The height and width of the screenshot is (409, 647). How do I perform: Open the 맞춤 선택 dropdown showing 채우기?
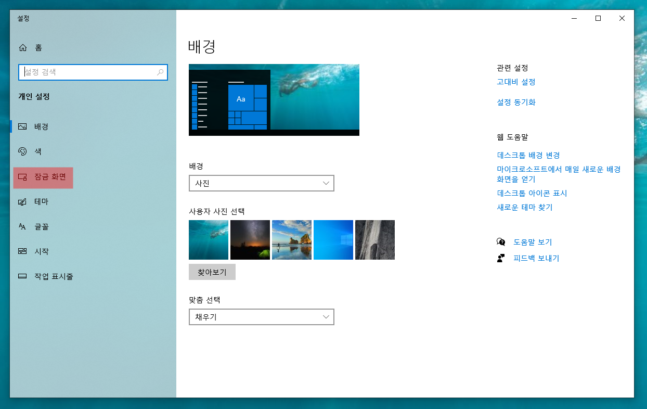point(262,317)
